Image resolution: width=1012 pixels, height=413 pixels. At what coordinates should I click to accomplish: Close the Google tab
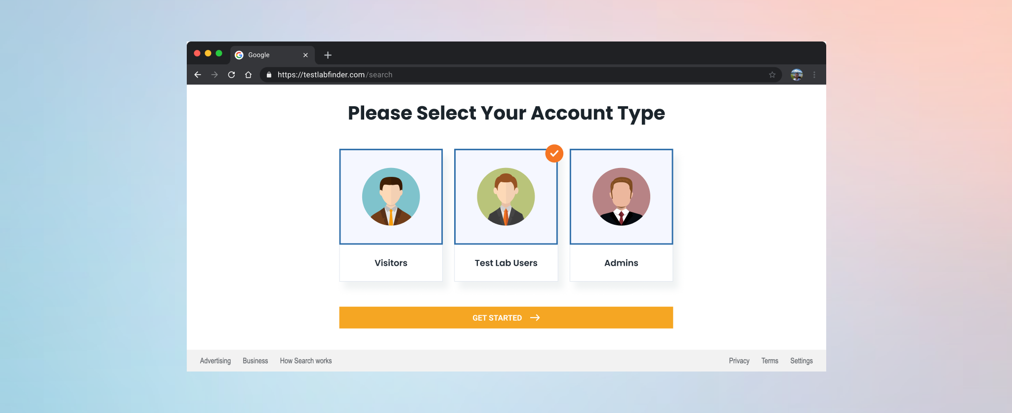(x=305, y=55)
